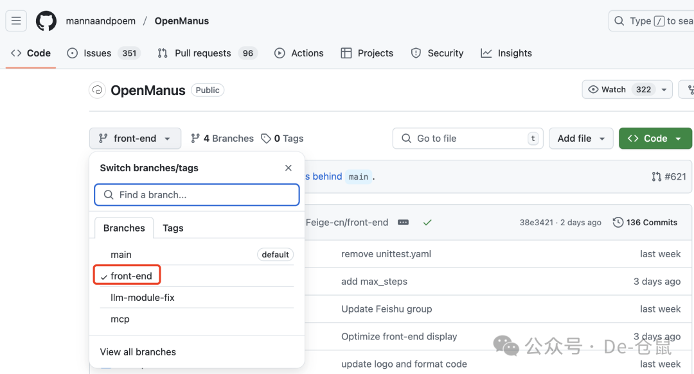
Task: Expand the commit message ellipsis button
Action: point(403,223)
